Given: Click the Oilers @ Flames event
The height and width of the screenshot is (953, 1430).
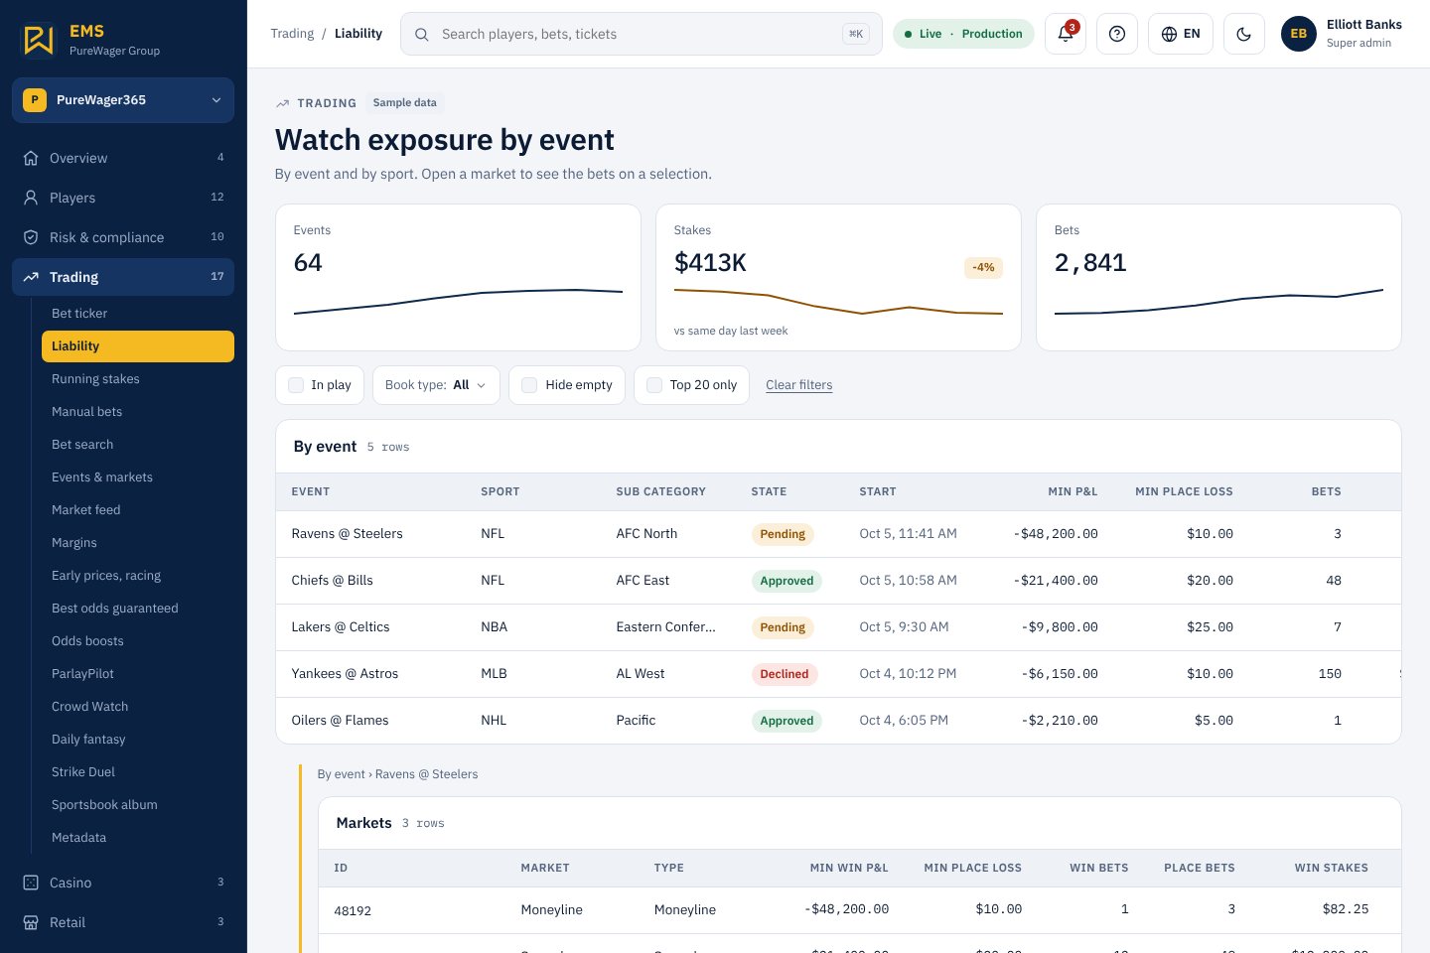Looking at the screenshot, I should click(838, 721).
